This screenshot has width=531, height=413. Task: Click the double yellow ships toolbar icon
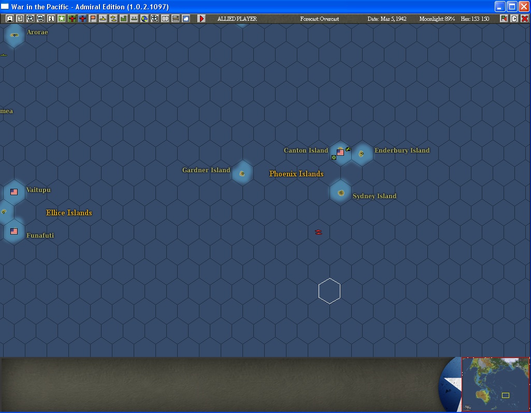(x=113, y=19)
